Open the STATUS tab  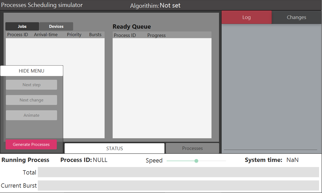point(114,149)
